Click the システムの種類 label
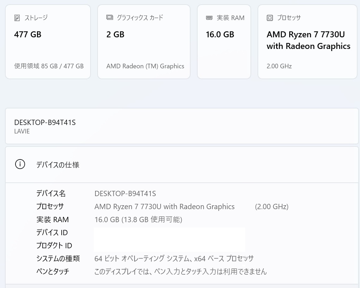 [x=58, y=259]
